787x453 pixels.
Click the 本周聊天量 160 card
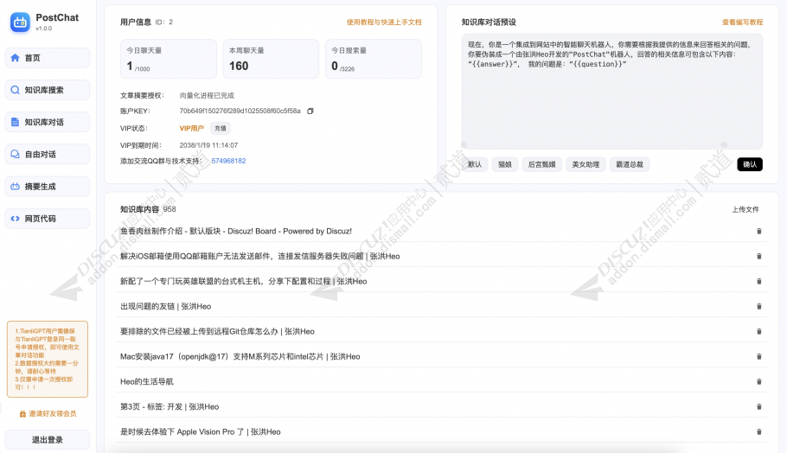271,59
